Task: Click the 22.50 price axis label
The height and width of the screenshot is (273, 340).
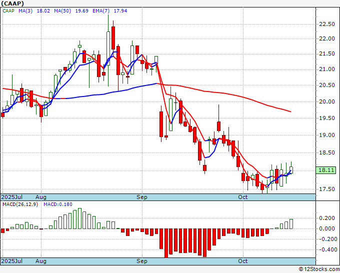Action: 327,24
